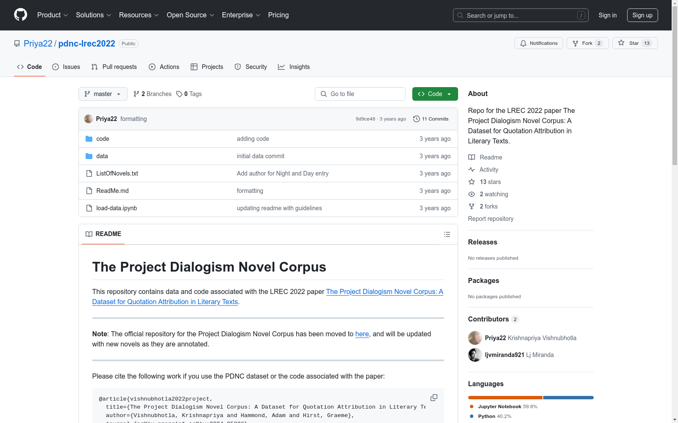The image size is (678, 423).
Task: Click the Pricing link
Action: coord(278,15)
